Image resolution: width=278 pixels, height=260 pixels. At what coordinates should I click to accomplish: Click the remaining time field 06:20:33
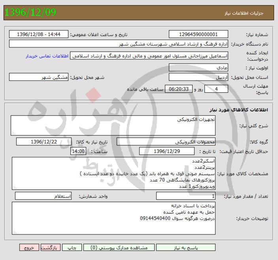[x=179, y=89]
